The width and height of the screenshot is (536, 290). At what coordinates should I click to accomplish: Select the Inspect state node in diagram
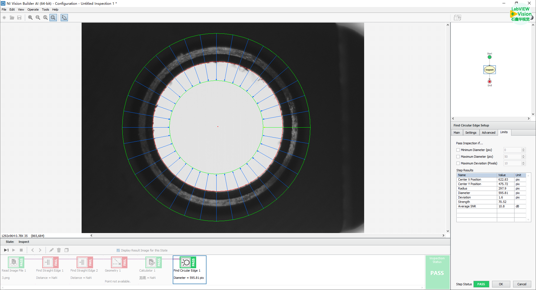489,70
